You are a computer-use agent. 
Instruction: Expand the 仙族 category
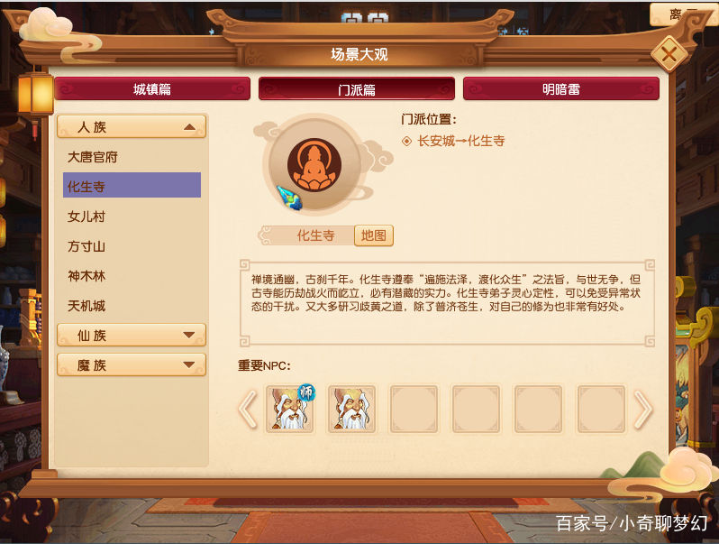click(132, 335)
